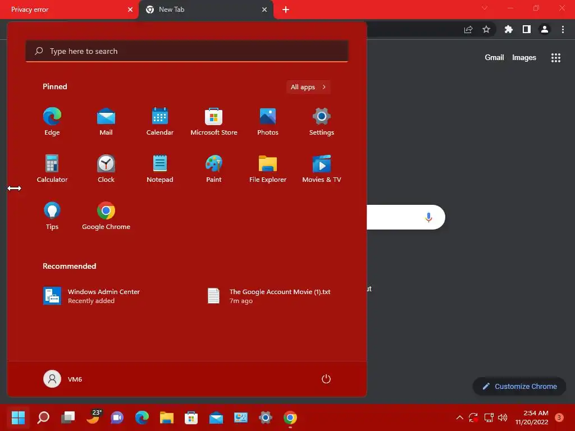Open taskbar Search magnifier
Screen dimensions: 575x431
[43, 418]
